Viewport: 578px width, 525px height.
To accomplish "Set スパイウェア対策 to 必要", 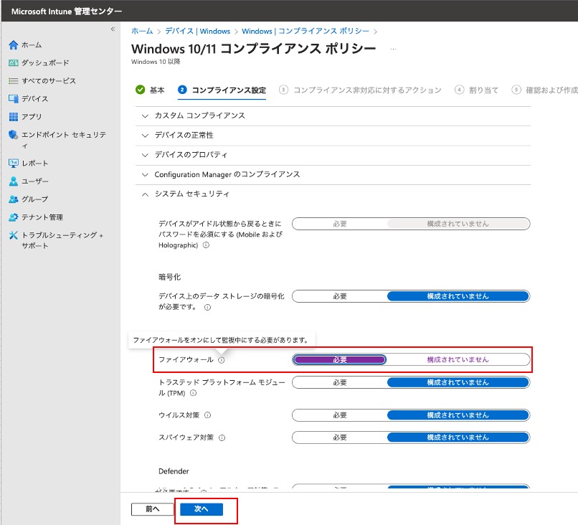I will click(339, 437).
